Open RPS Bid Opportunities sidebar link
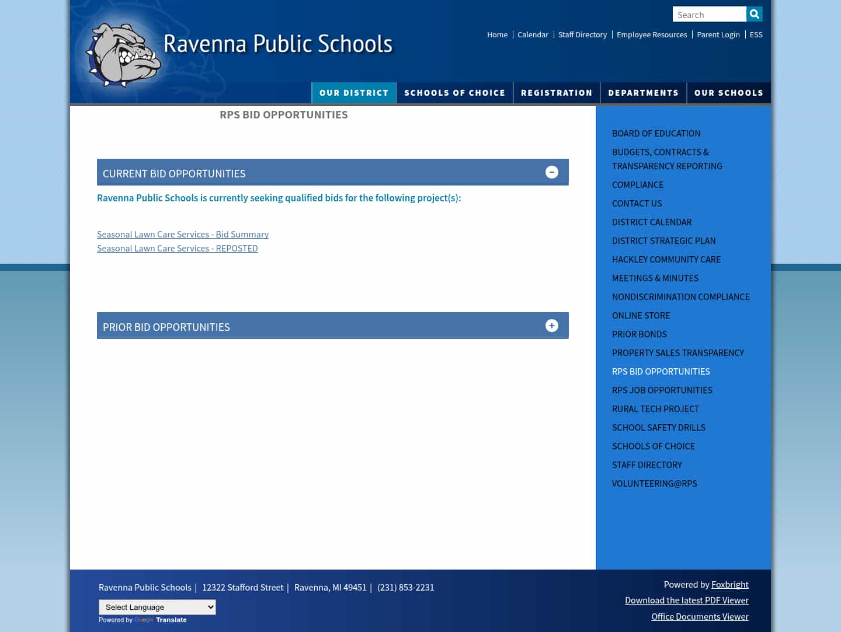Screen dimensions: 841x632 (661, 372)
